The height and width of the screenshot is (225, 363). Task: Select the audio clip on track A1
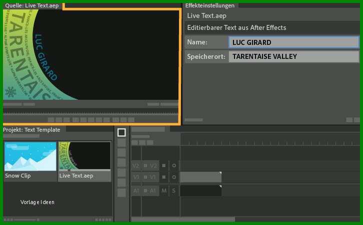200,191
